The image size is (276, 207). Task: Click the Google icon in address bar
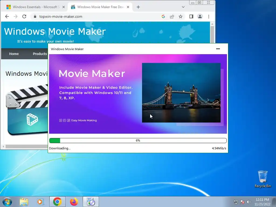pyautogui.click(x=163, y=16)
